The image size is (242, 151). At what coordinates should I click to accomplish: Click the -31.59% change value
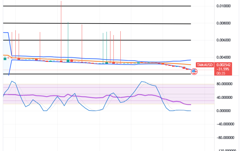(x=223, y=69)
